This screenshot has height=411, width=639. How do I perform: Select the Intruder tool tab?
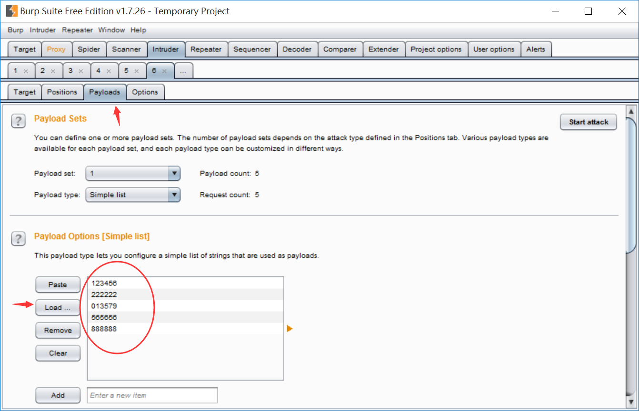click(x=166, y=49)
